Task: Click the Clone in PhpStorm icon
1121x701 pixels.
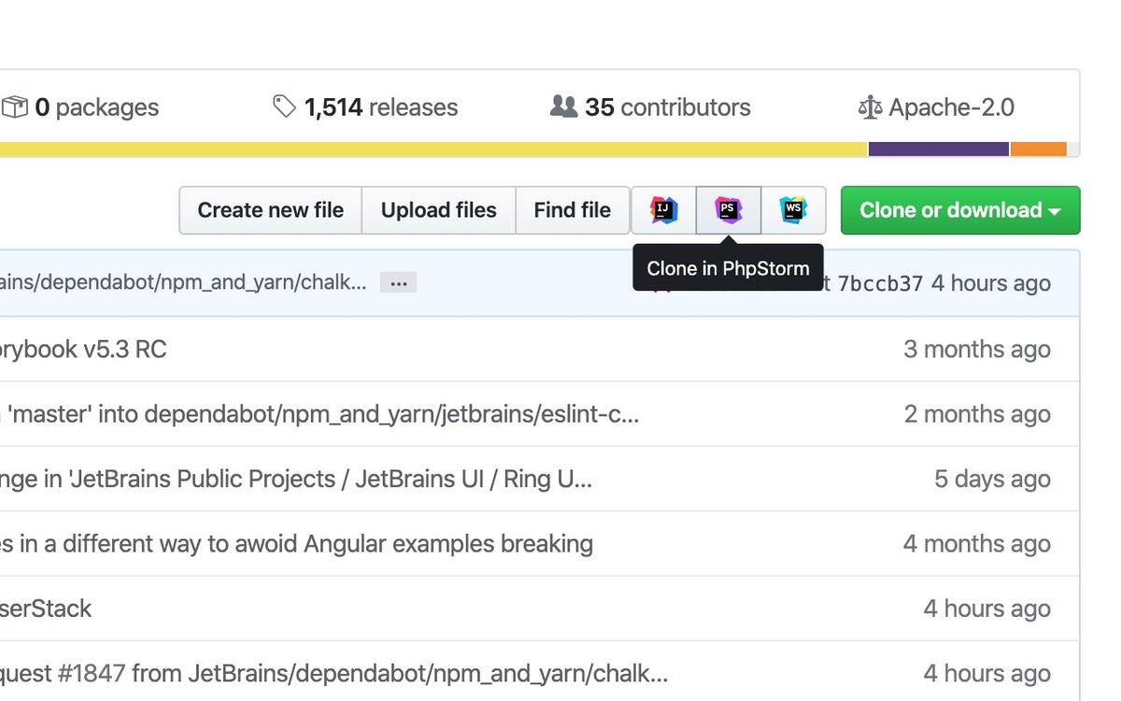Action: (729, 210)
